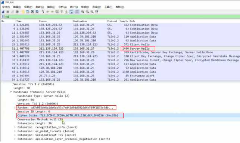Reset text to normal size
Image resolution: width=240 pixels, height=143 pixels.
click(92, 12)
